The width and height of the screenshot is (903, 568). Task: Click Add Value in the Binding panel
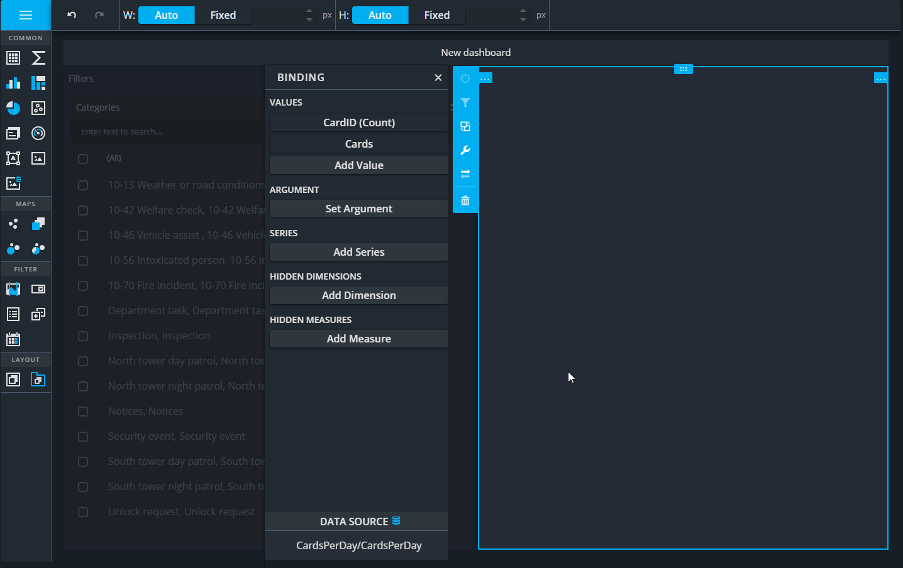pyautogui.click(x=358, y=165)
